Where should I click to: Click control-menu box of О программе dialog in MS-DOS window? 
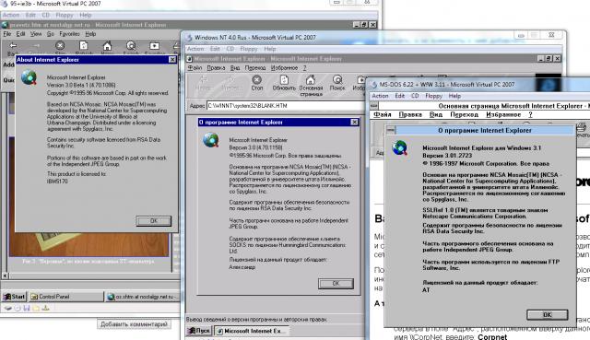tap(391, 130)
